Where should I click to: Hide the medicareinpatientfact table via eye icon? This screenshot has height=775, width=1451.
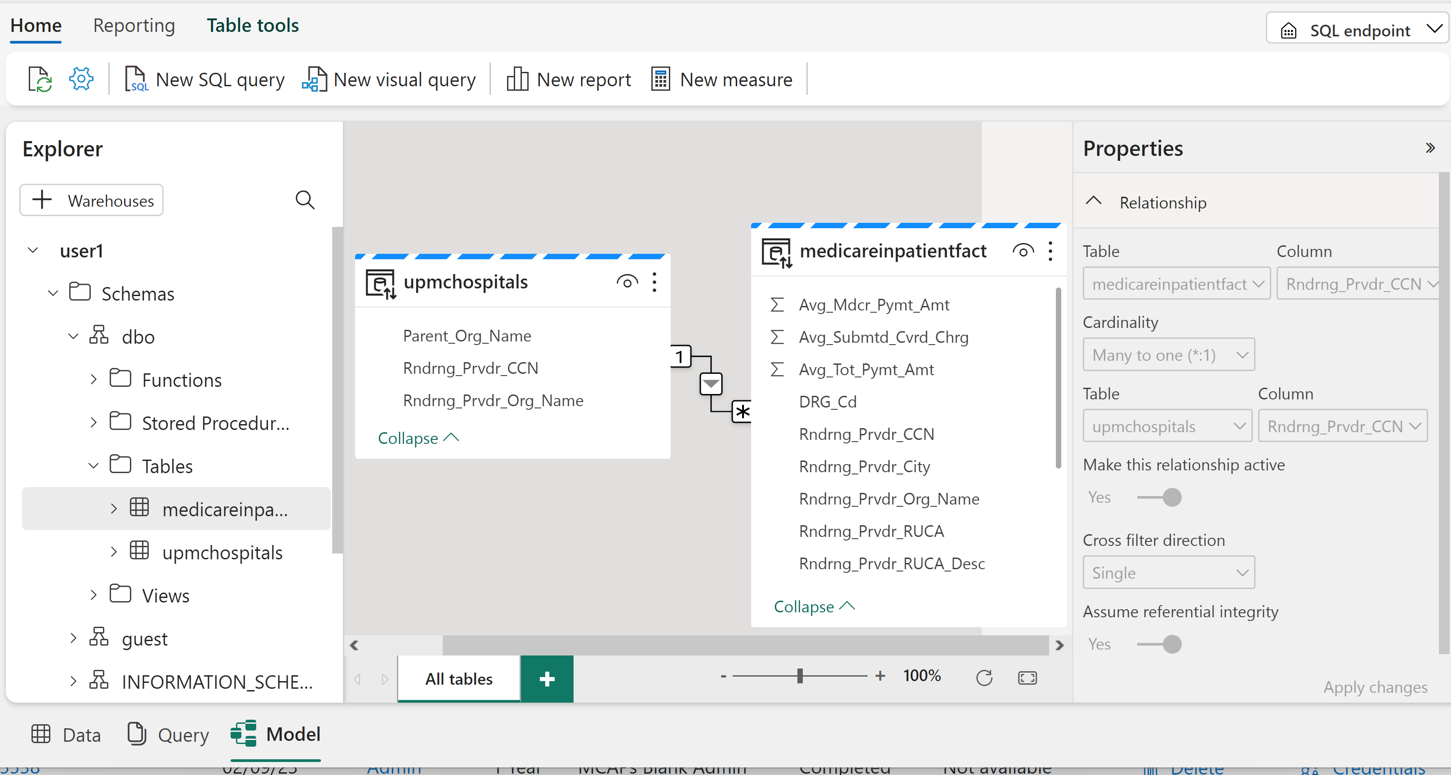(1023, 251)
